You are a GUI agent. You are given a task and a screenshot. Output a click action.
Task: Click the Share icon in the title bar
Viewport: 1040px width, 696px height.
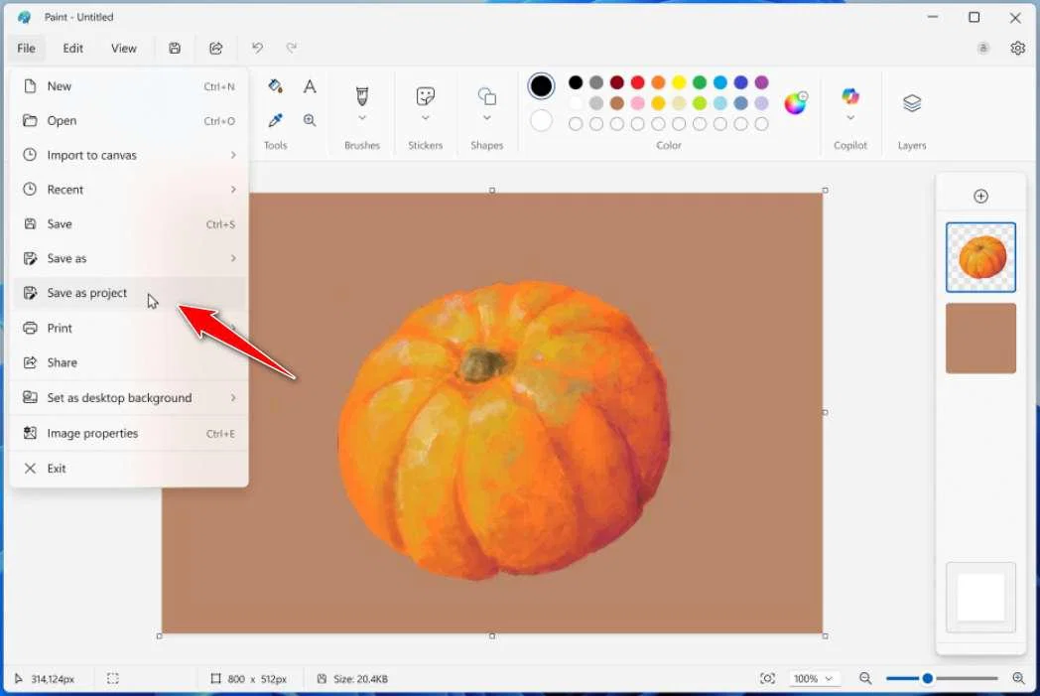tap(215, 48)
